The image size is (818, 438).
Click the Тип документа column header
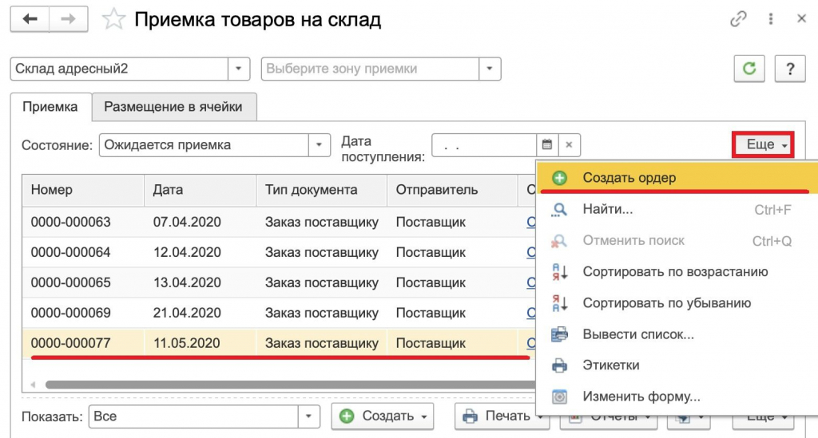pyautogui.click(x=321, y=190)
